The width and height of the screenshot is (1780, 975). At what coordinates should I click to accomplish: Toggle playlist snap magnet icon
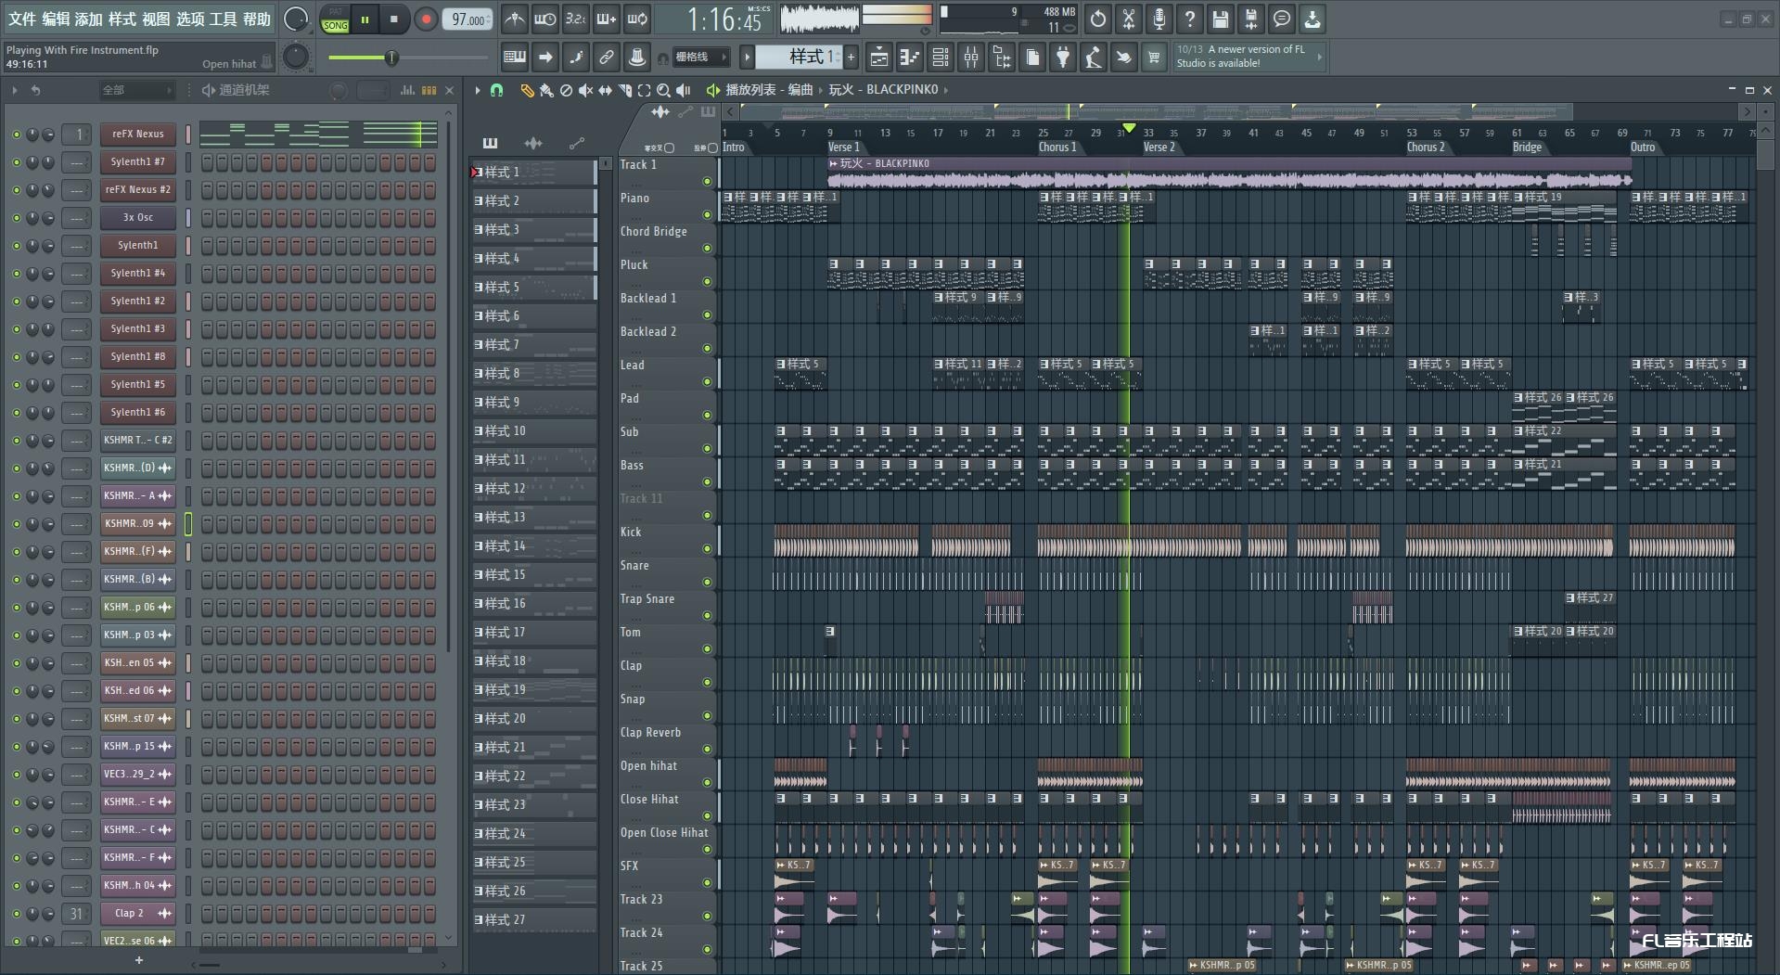pyautogui.click(x=496, y=90)
